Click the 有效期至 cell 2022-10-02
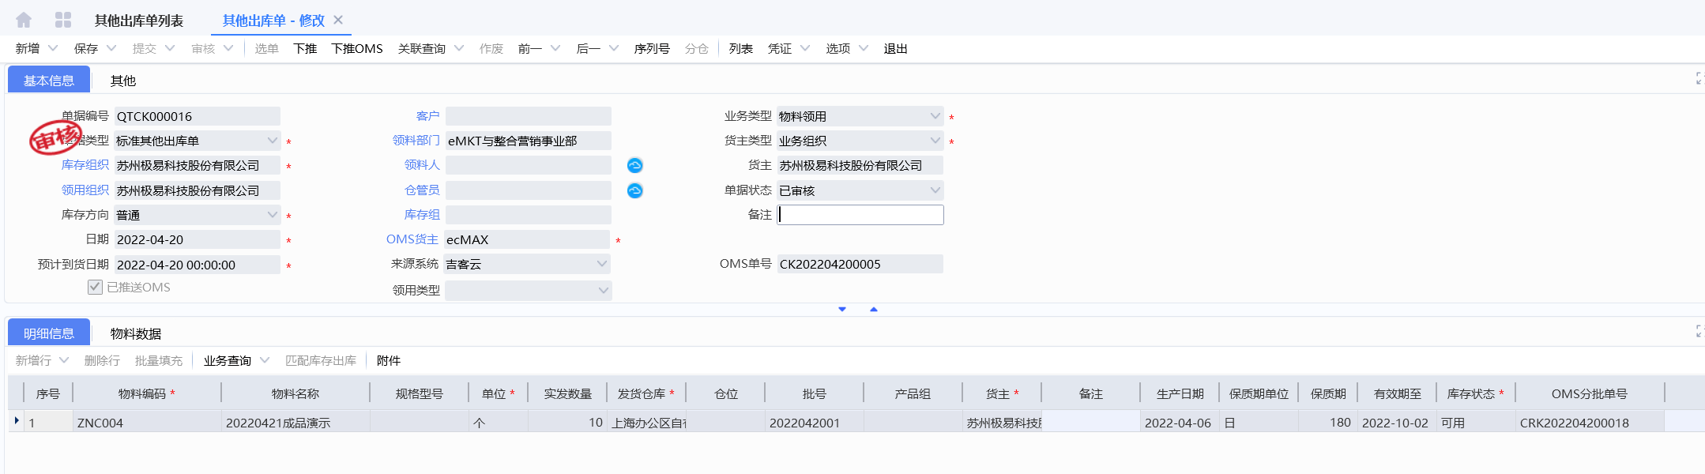The image size is (1705, 474). pos(1397,423)
